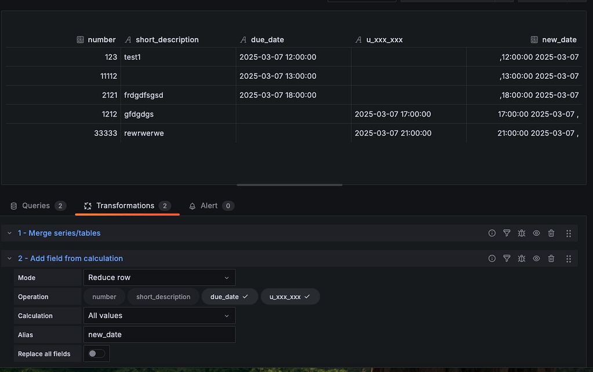Open the Mode dropdown showing Reduce row

pyautogui.click(x=159, y=277)
